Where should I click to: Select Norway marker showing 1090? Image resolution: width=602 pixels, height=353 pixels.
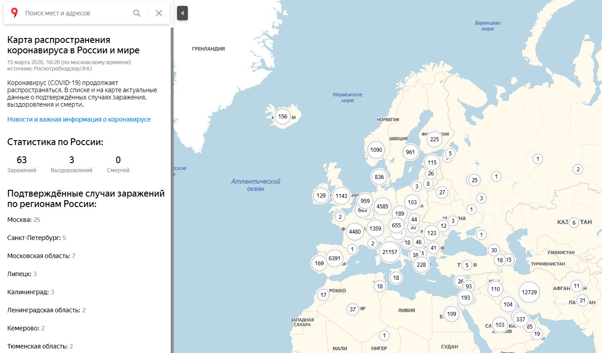[376, 150]
